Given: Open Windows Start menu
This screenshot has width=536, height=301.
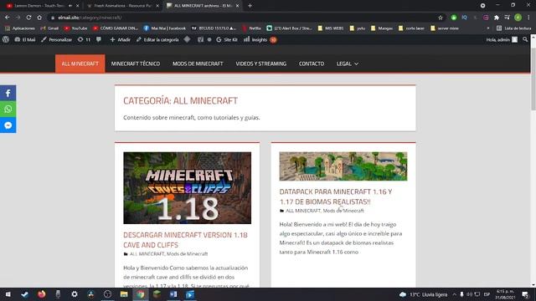Looking at the screenshot, I should tap(8, 294).
